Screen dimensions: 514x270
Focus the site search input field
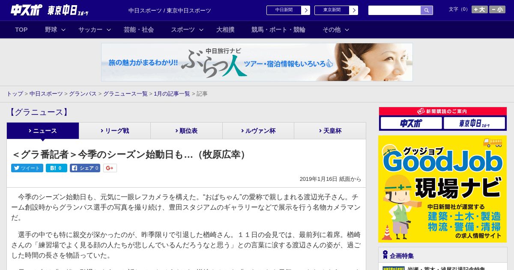coord(394,10)
